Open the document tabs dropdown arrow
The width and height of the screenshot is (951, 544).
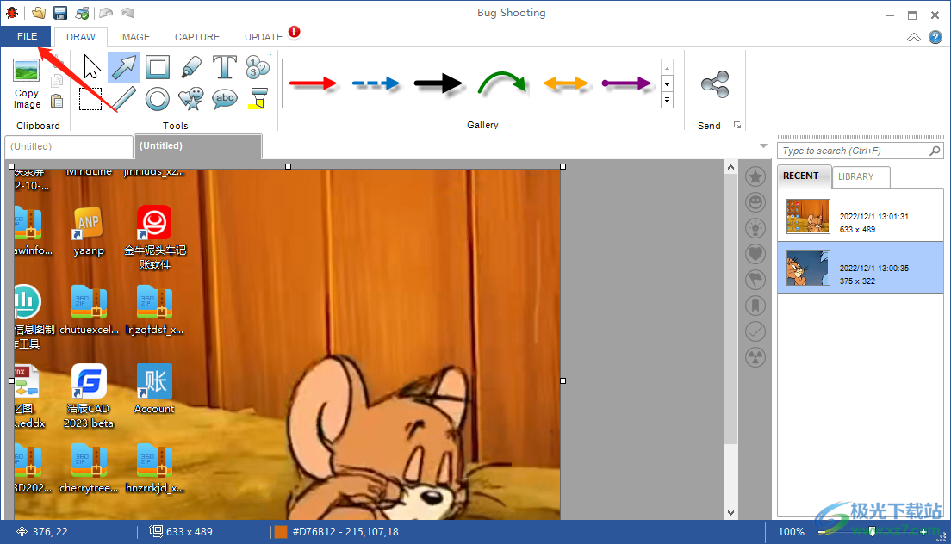tap(763, 146)
